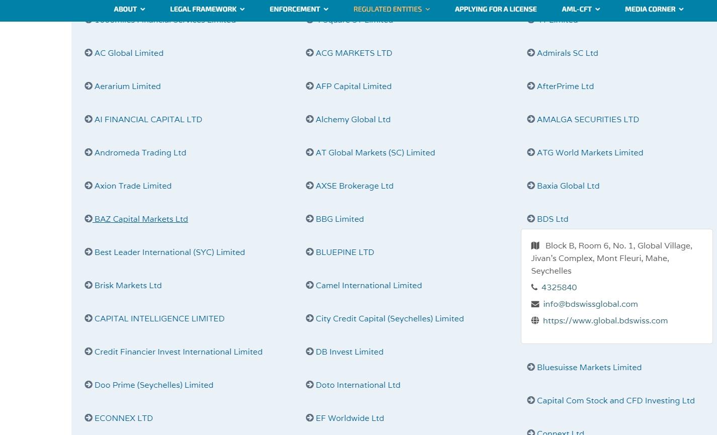Click the arrow icon before Doto International Ltd
This screenshot has width=717, height=435.
tap(310, 385)
